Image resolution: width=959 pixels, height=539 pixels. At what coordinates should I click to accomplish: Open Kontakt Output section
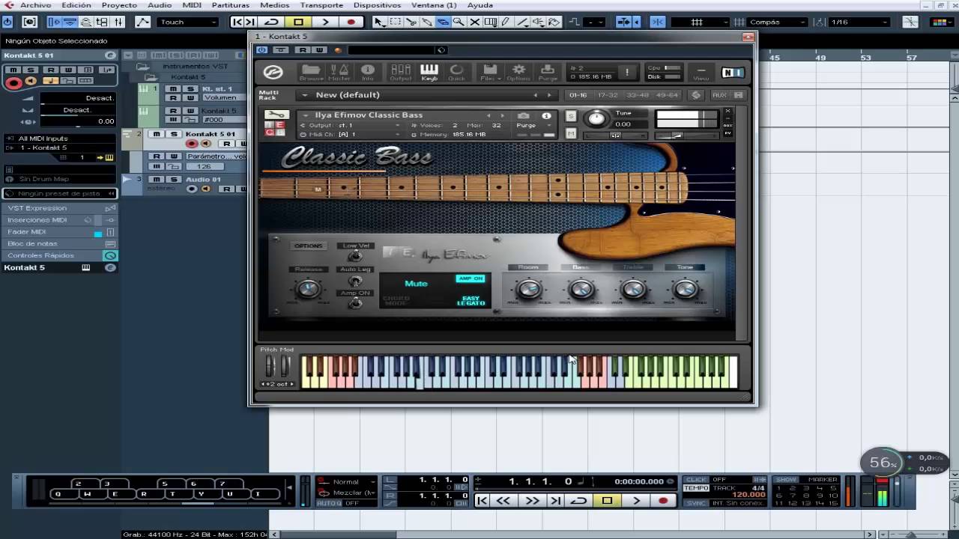[401, 72]
